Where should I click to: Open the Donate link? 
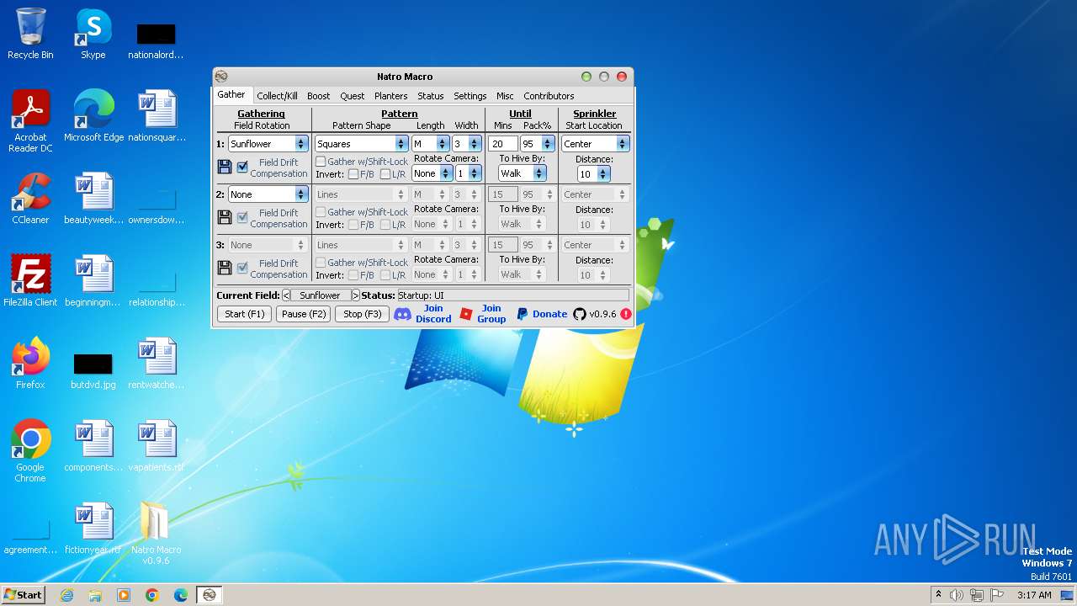point(549,314)
